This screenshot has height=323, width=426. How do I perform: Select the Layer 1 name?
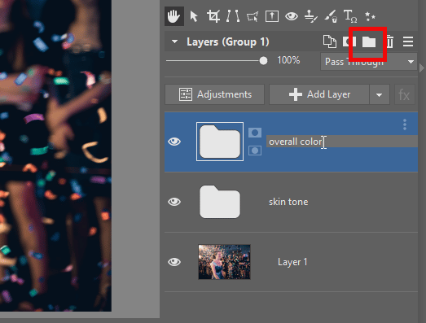[292, 262]
